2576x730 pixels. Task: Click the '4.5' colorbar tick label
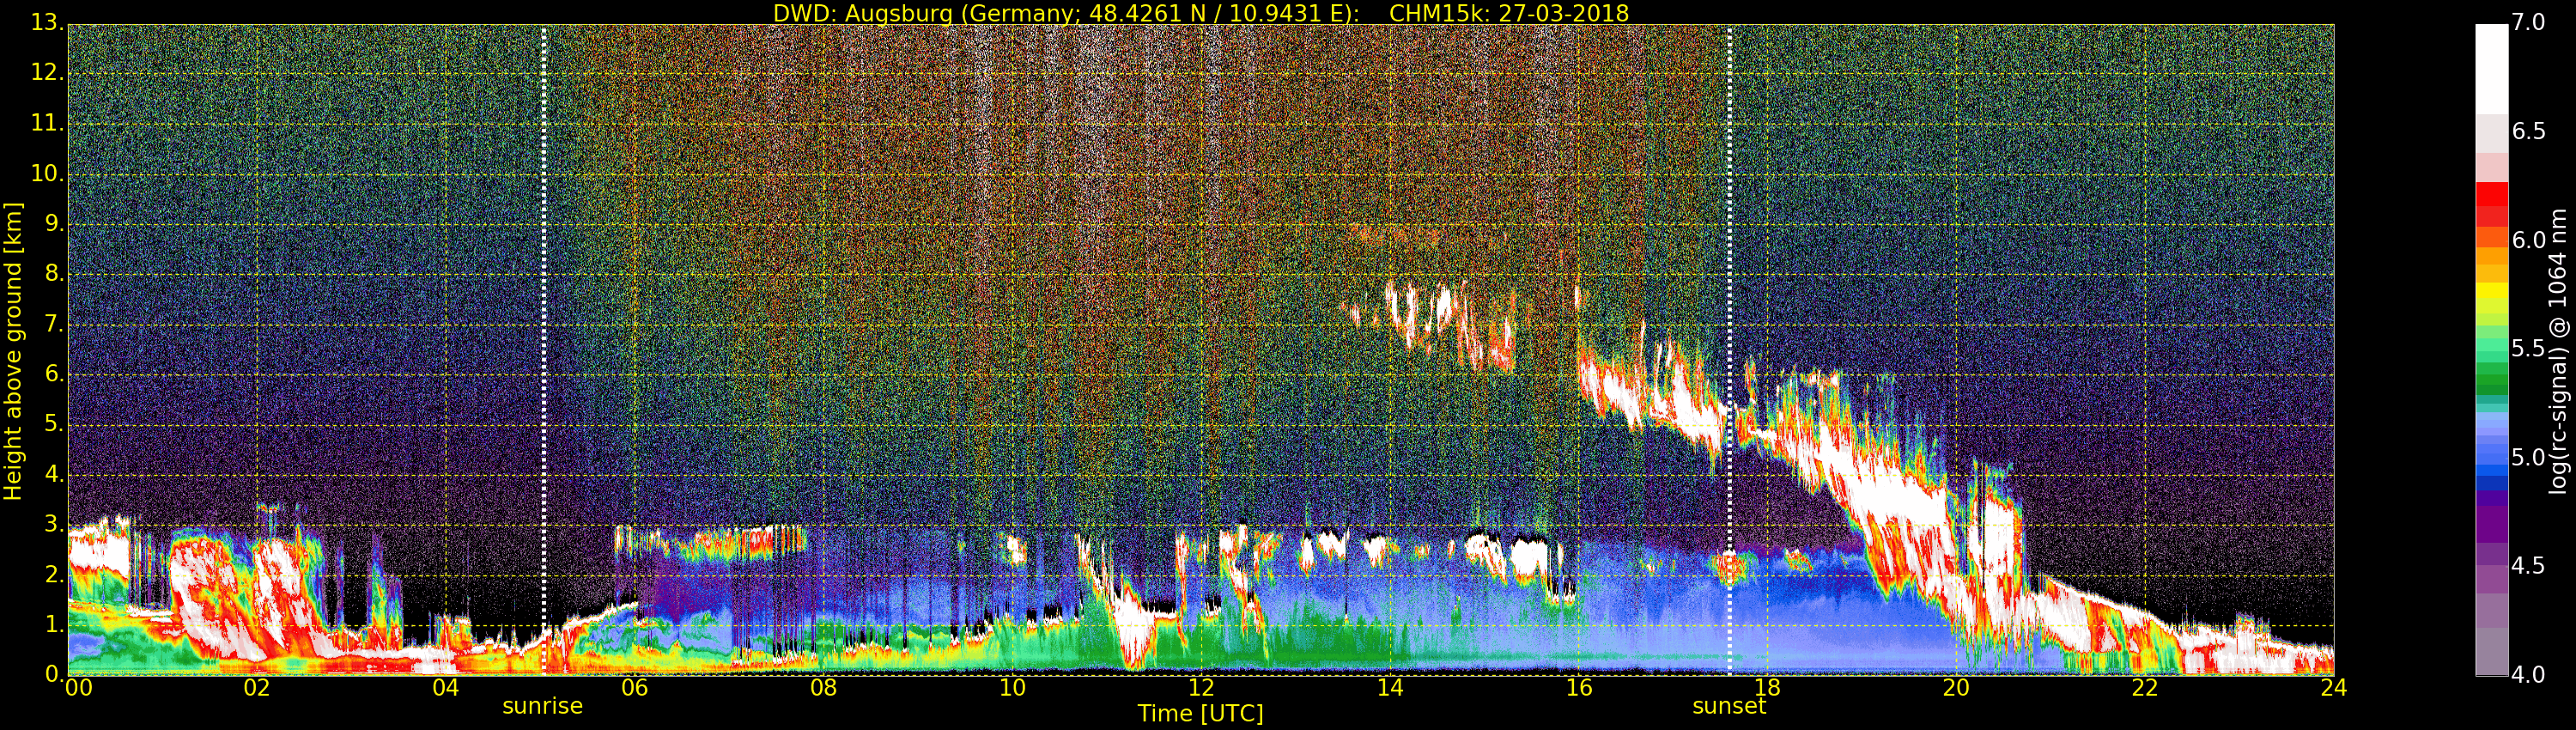(x=2528, y=566)
